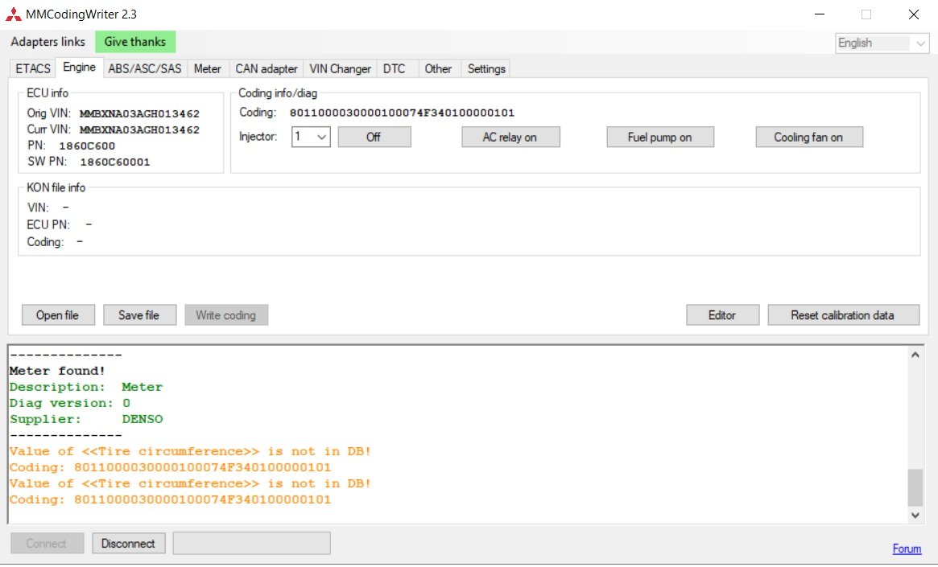This screenshot has height=567, width=938.
Task: Click the Mitsubishi app icon in title bar
Action: coord(13,14)
